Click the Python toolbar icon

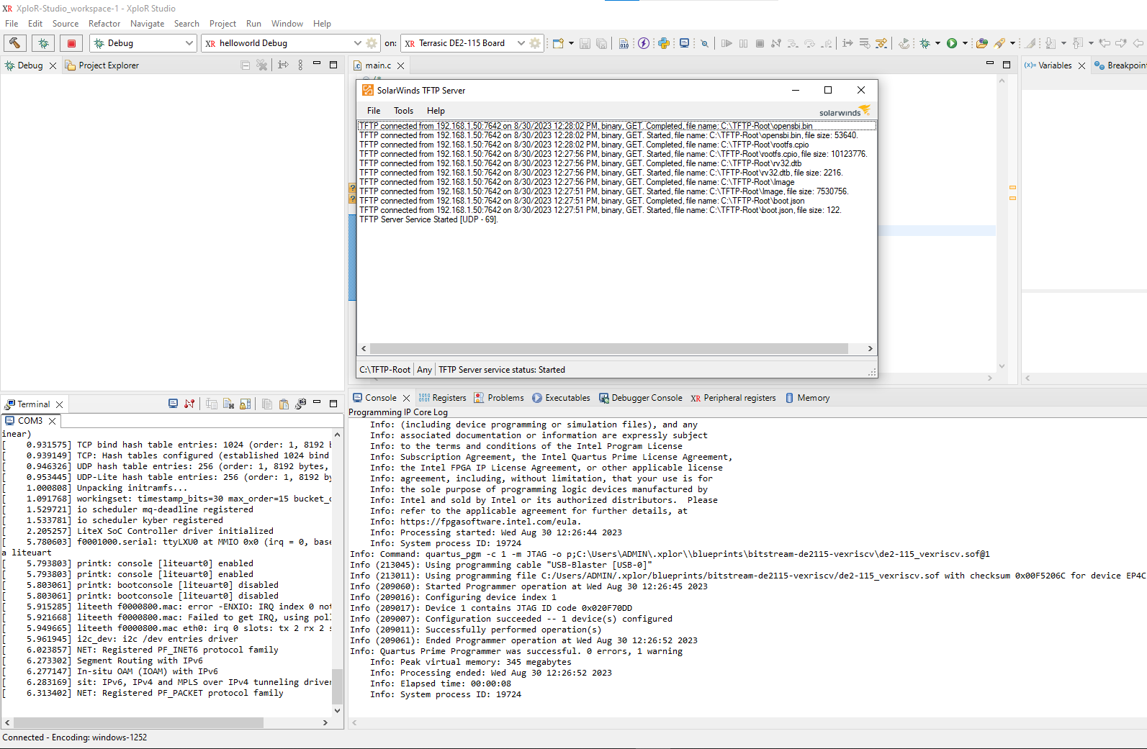pyautogui.click(x=664, y=43)
